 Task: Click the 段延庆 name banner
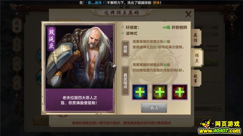coord(51,39)
